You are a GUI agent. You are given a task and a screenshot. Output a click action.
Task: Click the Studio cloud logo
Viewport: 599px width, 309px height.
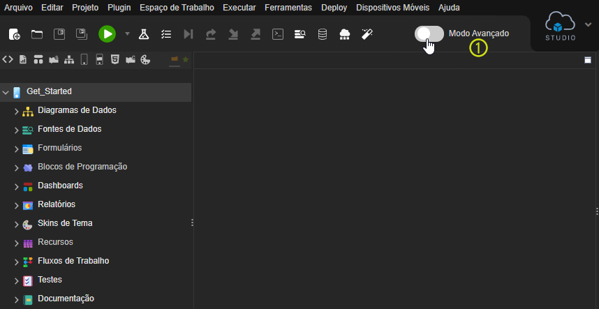(561, 26)
